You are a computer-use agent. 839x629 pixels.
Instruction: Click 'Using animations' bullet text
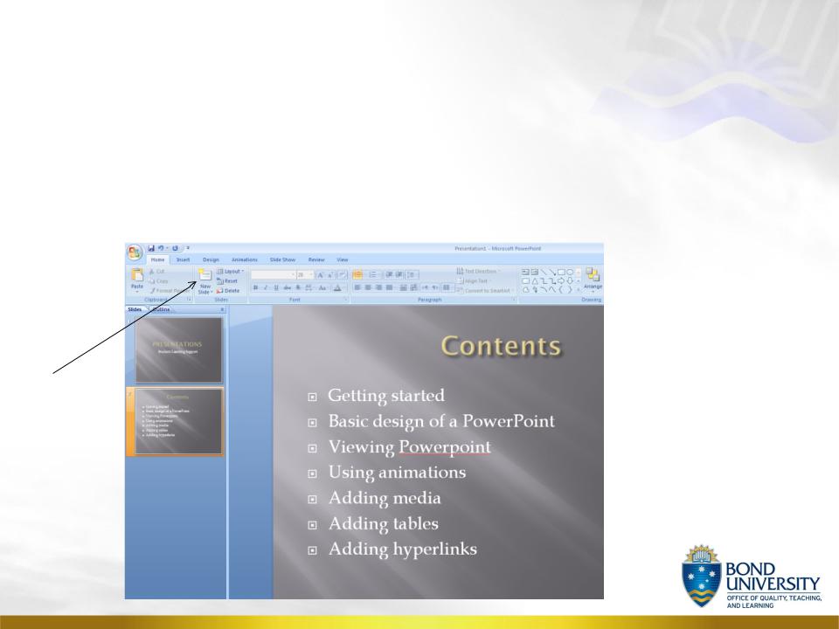point(397,473)
